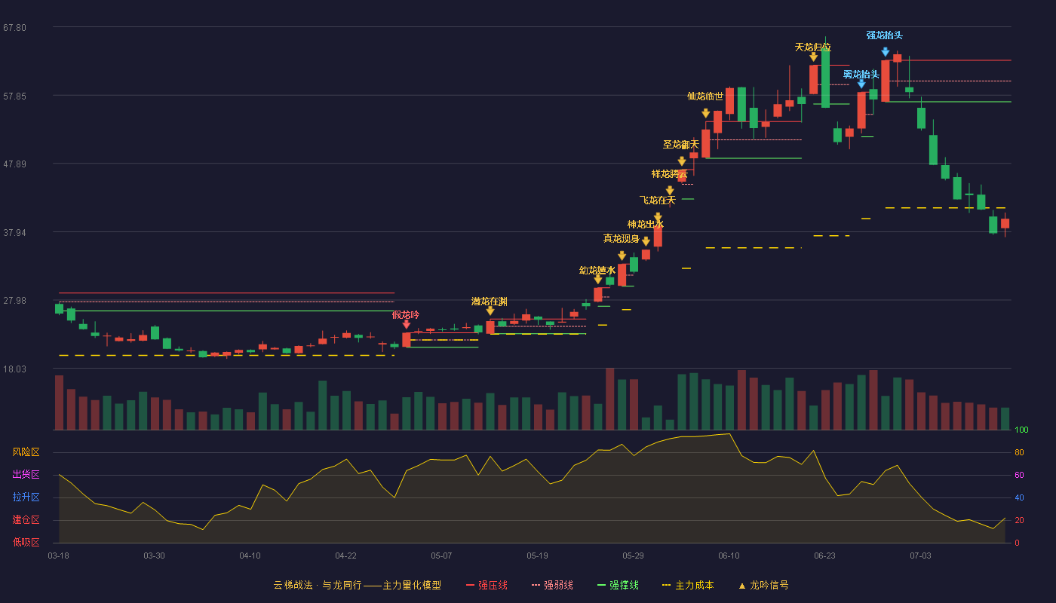Screen dimensions: 1056x603
Task: Click the 真龙现身 yellow arrow marker
Action: (x=622, y=256)
